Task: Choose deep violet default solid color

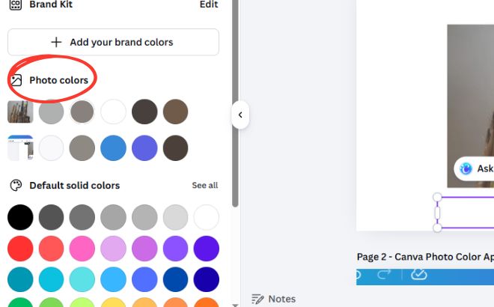Action: [206, 249]
